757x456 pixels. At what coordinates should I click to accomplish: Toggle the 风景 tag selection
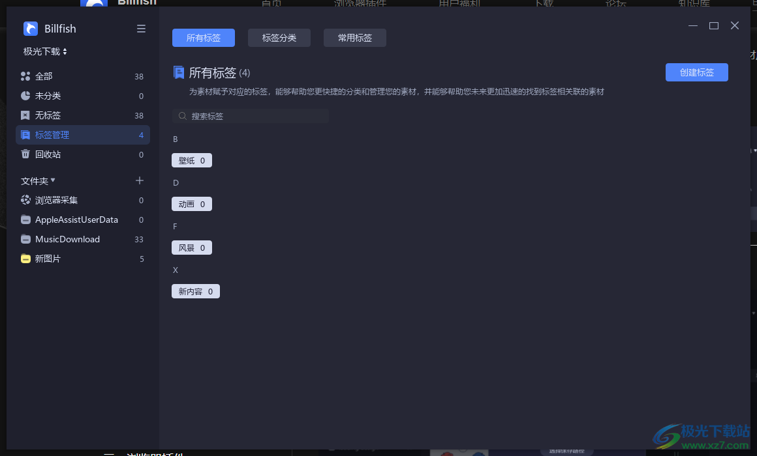191,248
